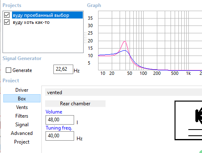Screen dimensions: 202x153
Task: Click the Tuning freq. field with 40,00
Action: 60,136
